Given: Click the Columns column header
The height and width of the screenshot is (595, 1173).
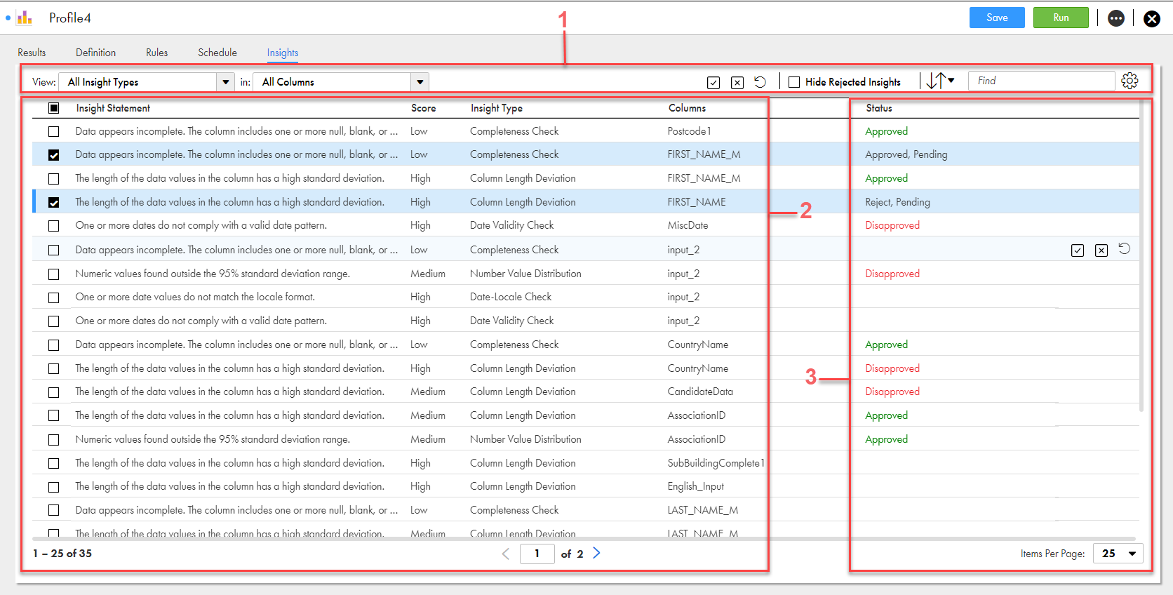Looking at the screenshot, I should tap(687, 108).
